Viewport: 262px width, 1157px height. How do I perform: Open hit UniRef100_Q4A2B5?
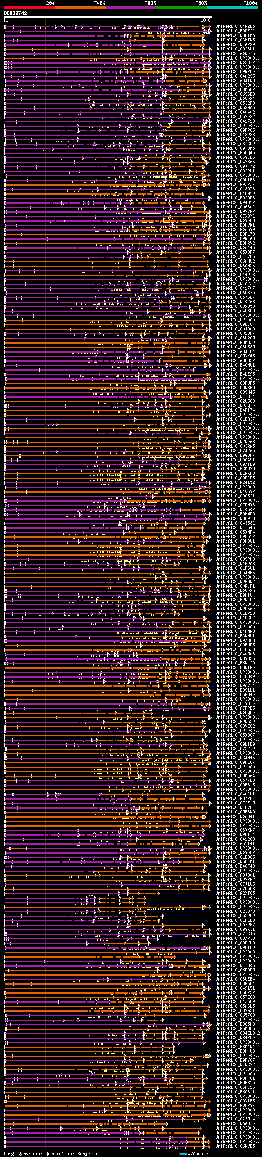235,27
